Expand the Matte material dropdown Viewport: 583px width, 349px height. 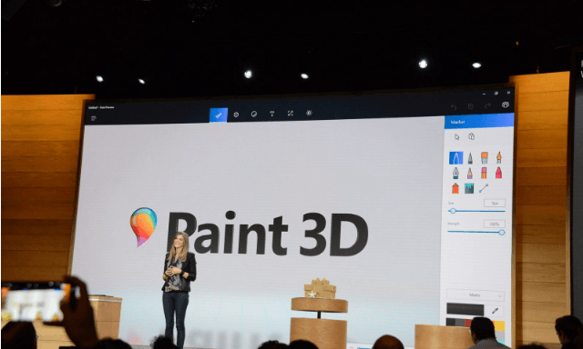476,295
